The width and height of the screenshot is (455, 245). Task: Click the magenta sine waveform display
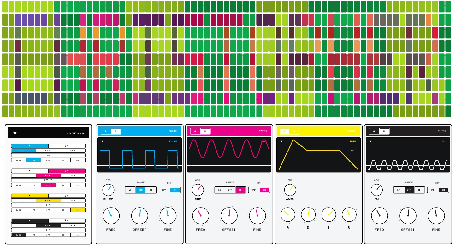[x=229, y=155]
